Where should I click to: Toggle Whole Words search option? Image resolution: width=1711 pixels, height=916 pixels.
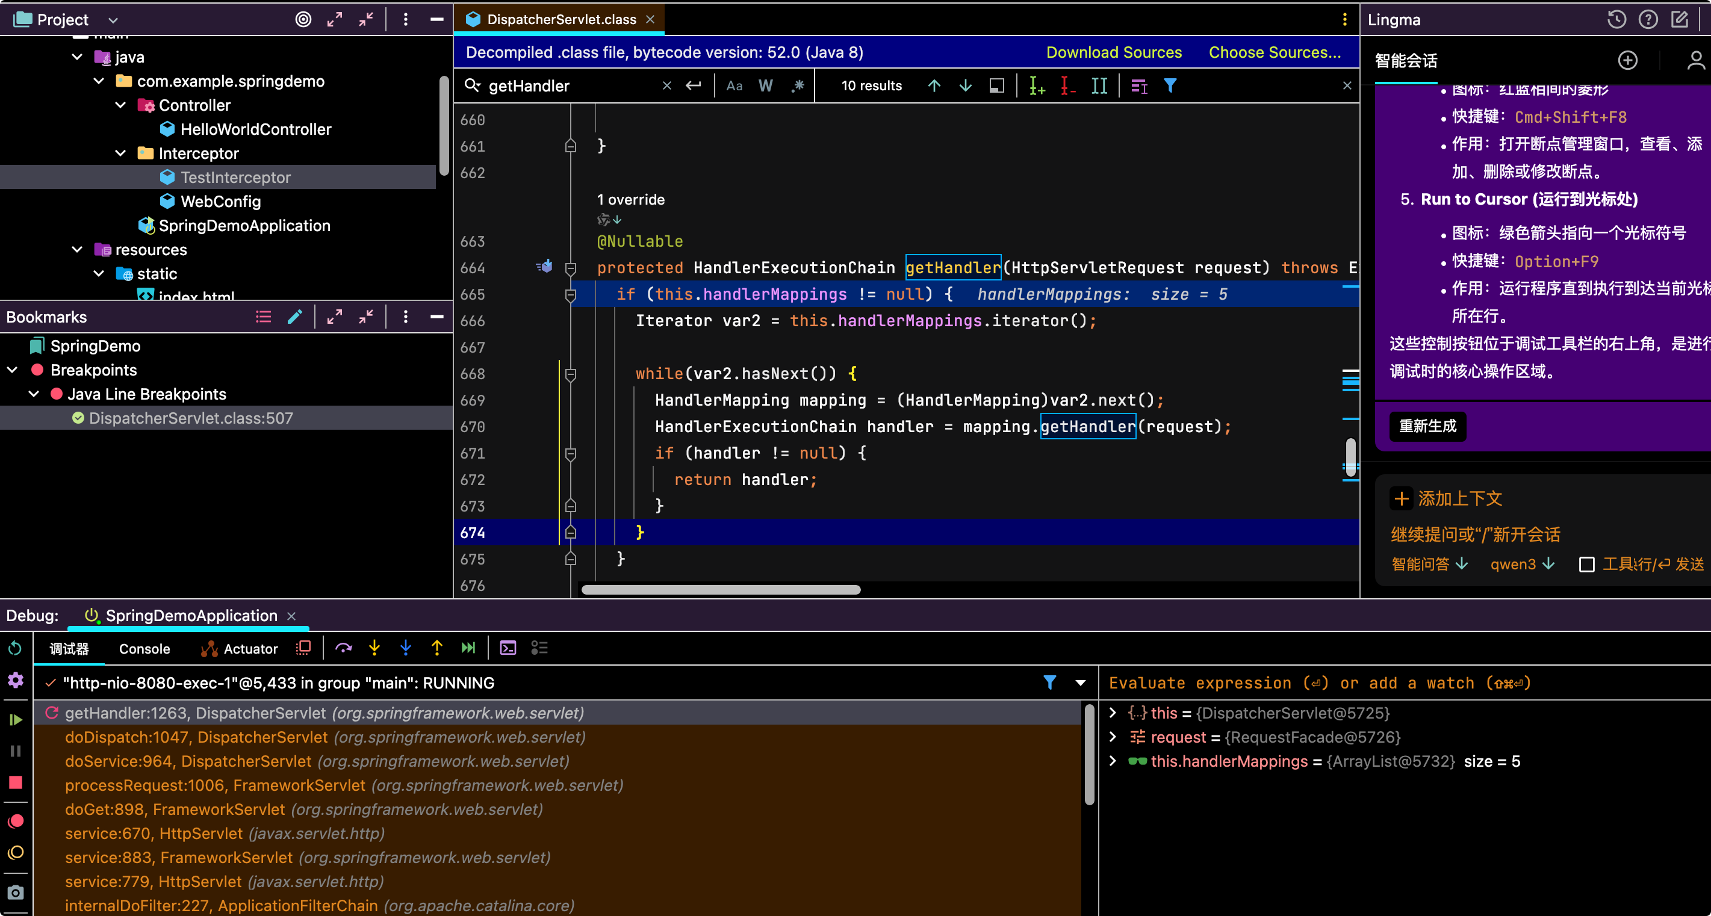[765, 85]
